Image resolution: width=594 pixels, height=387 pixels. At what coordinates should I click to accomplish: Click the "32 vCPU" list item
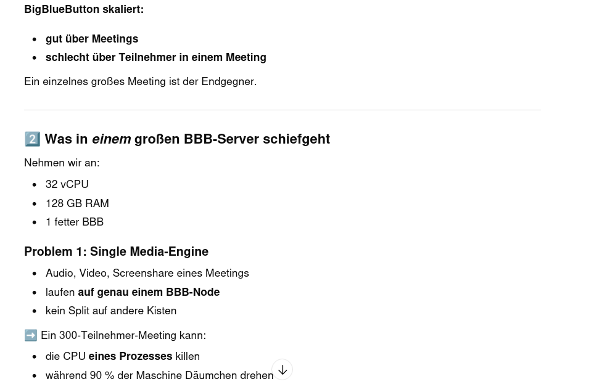(67, 184)
